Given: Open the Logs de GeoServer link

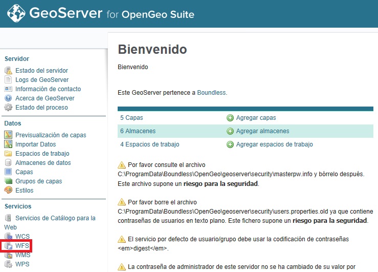Looking at the screenshot, I should point(42,79).
